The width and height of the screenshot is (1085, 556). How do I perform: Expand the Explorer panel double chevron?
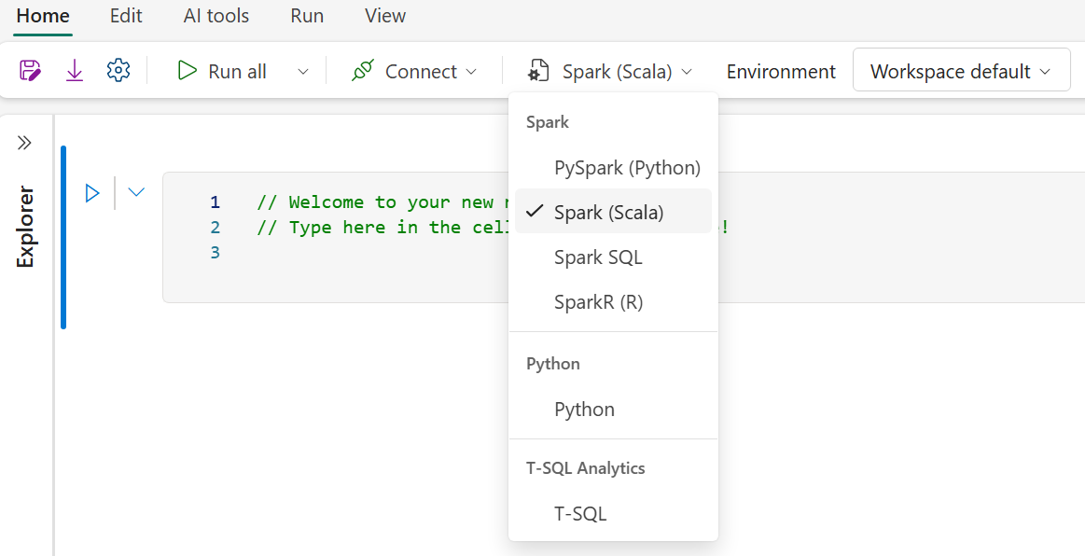[x=24, y=143]
